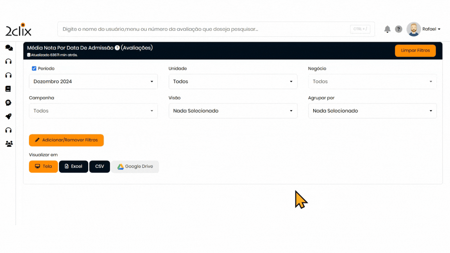
Task: Select the rocket icon in the sidebar
Action: click(8, 116)
